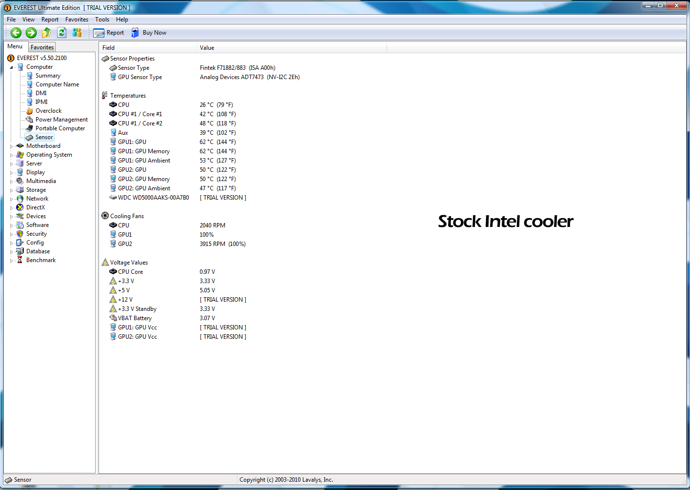Click the Benchmark hourglass icon

point(20,260)
